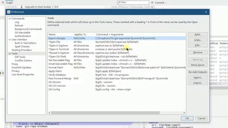The width and height of the screenshot is (228, 128).
Task: Click the scroll left arrow of tools table
Action: point(49,113)
